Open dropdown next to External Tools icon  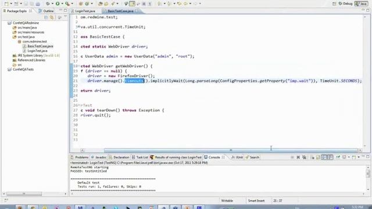tap(72, 4)
